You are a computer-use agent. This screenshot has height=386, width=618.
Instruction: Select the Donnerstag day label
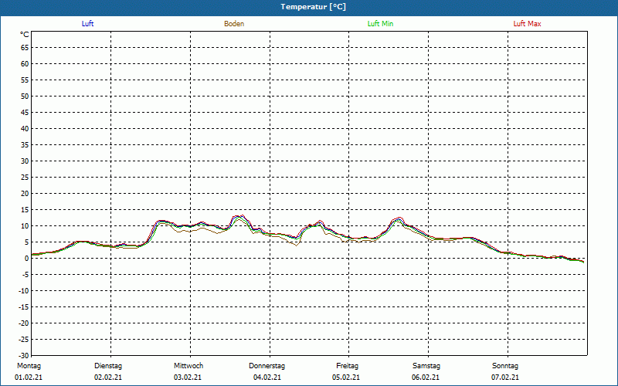[x=267, y=366]
